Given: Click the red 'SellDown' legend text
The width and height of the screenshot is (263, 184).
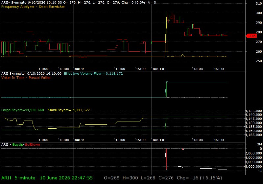Looking at the screenshot, I should 33,145.
